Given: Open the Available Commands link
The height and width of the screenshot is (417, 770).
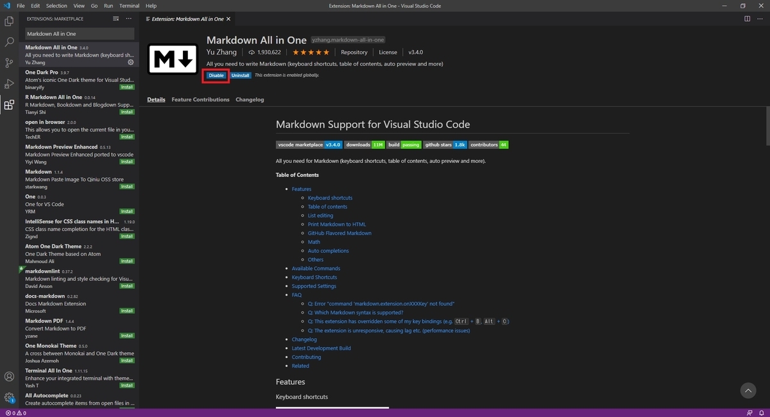Looking at the screenshot, I should [x=316, y=269].
